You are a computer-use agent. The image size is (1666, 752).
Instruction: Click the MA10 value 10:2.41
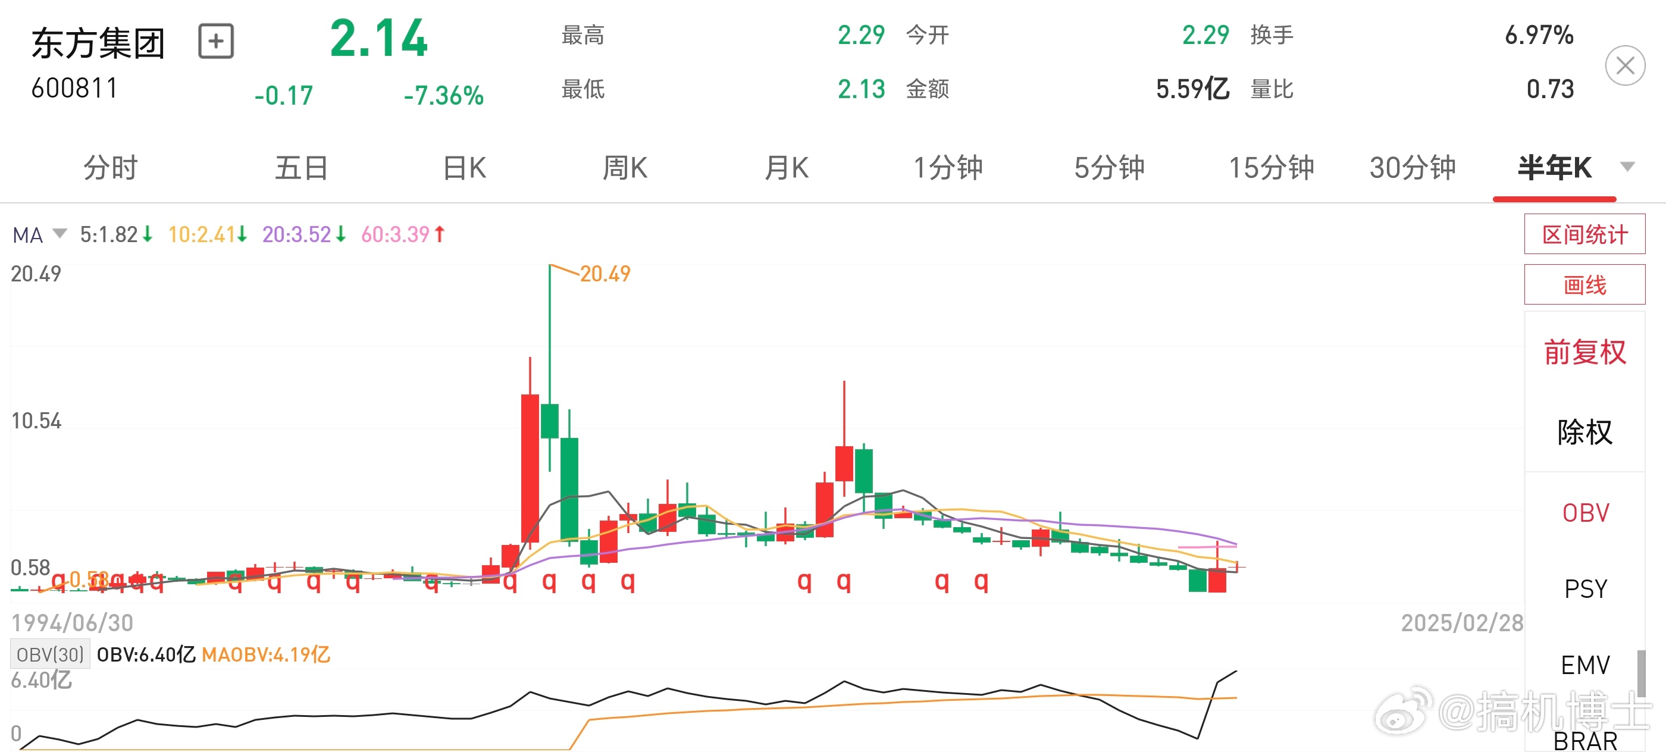point(202,234)
